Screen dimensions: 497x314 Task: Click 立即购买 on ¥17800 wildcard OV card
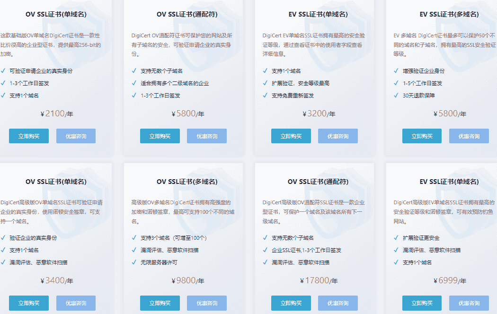[291, 303]
